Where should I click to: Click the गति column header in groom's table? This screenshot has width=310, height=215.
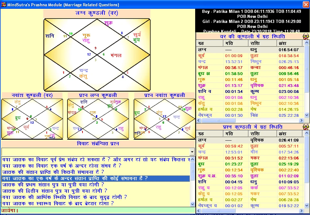(x=236, y=43)
